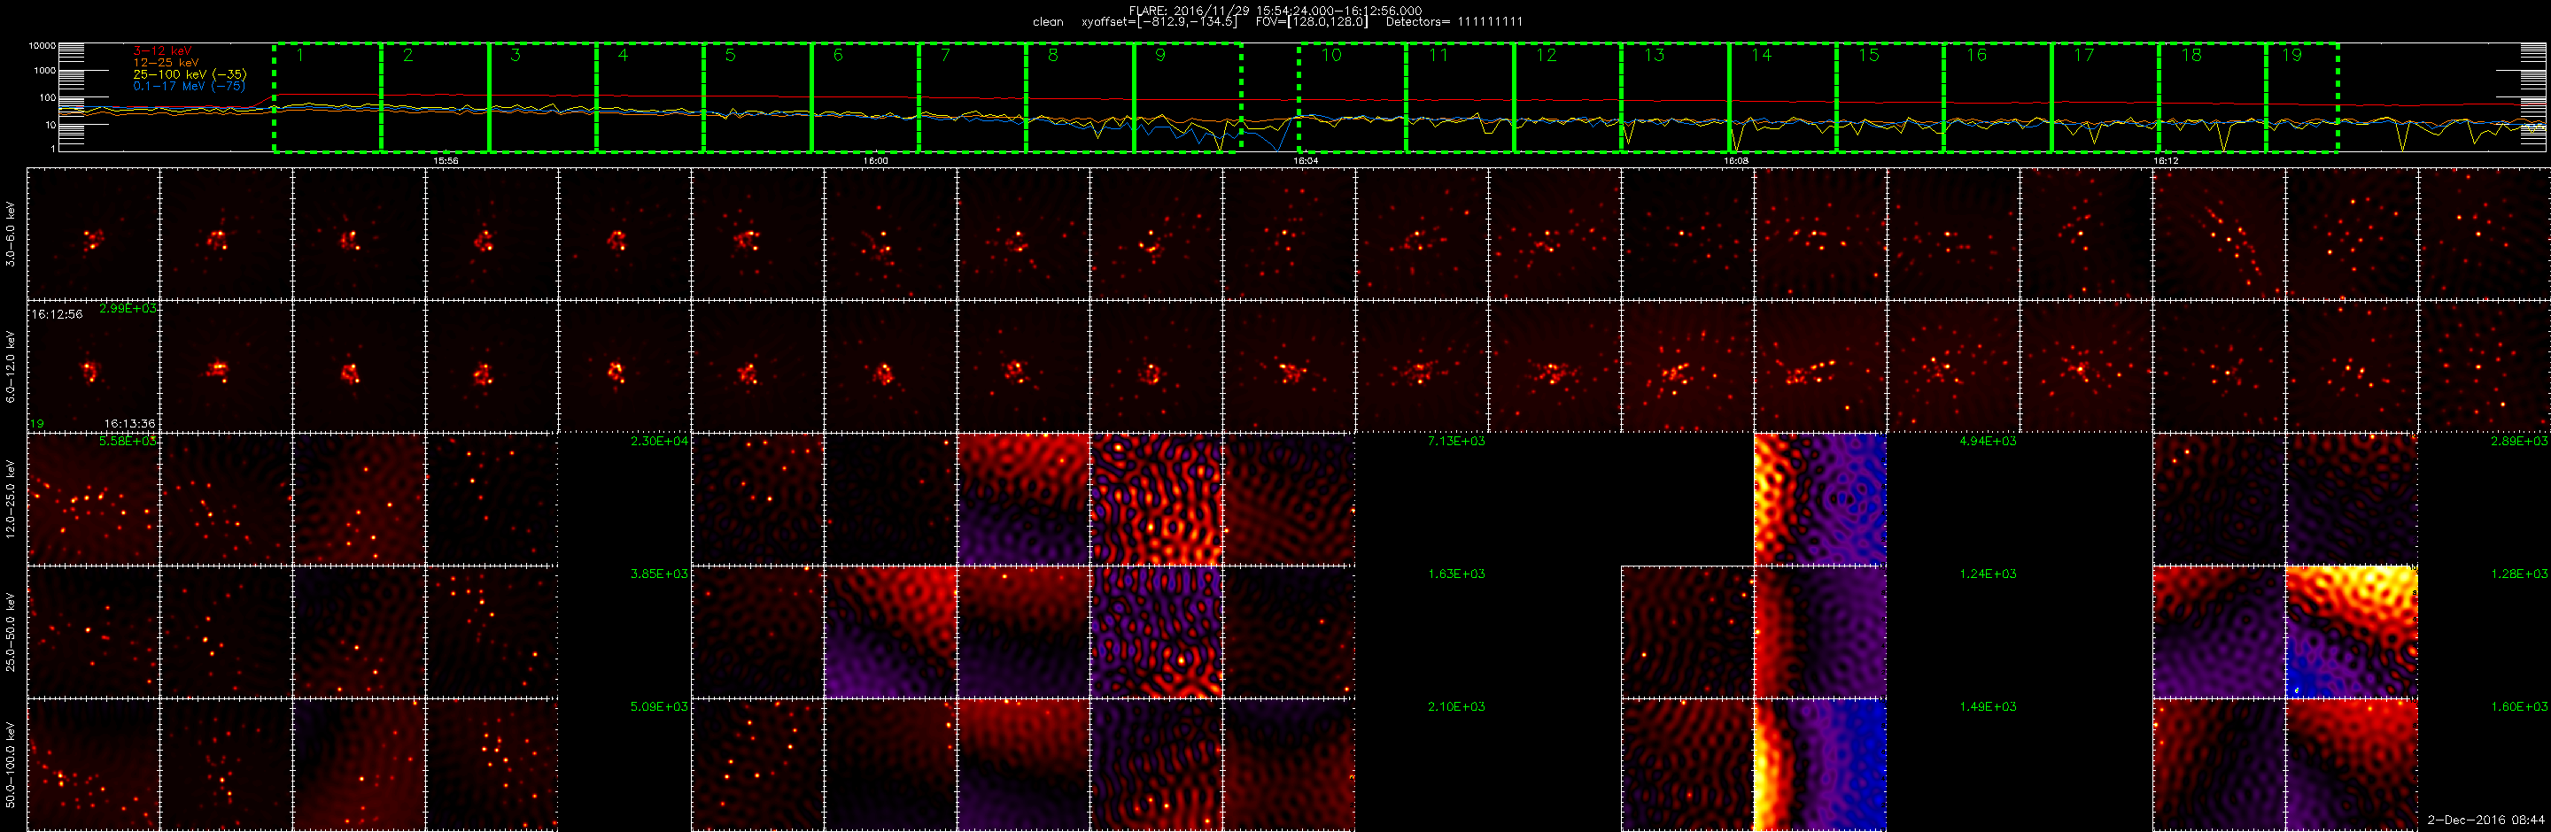
Task: Select interval marker 19 on the lightcurve
Action: 2291,56
